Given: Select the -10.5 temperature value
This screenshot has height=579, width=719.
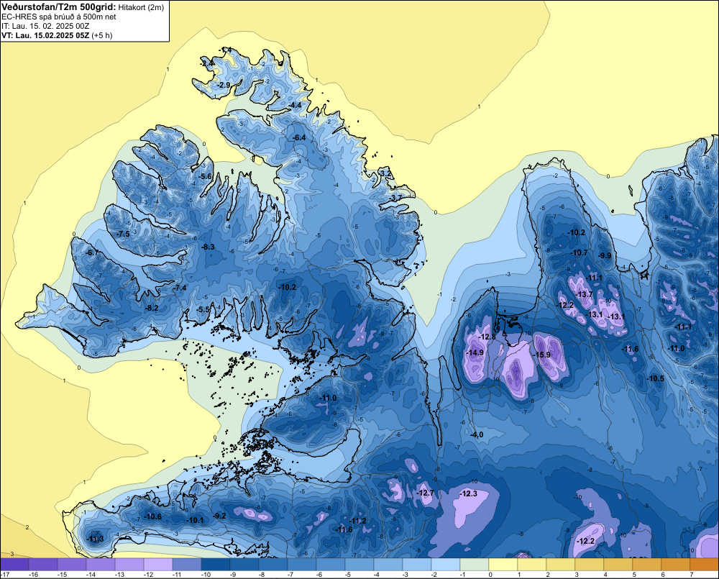Looking at the screenshot, I should pyautogui.click(x=656, y=378).
